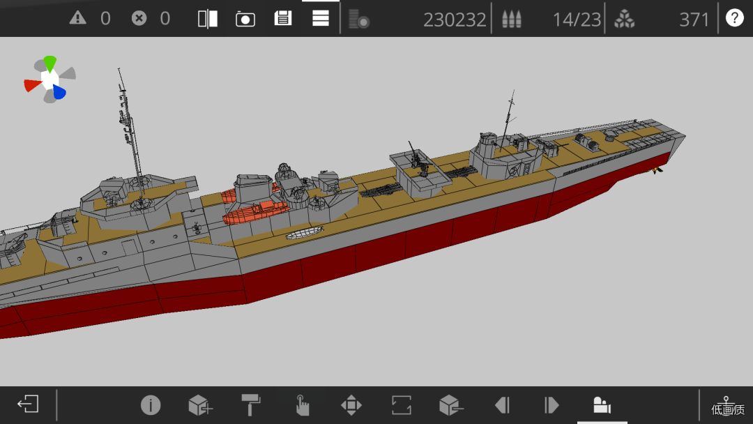Click the exit arrow icon
Viewport: 753px width, 424px height.
point(28,404)
